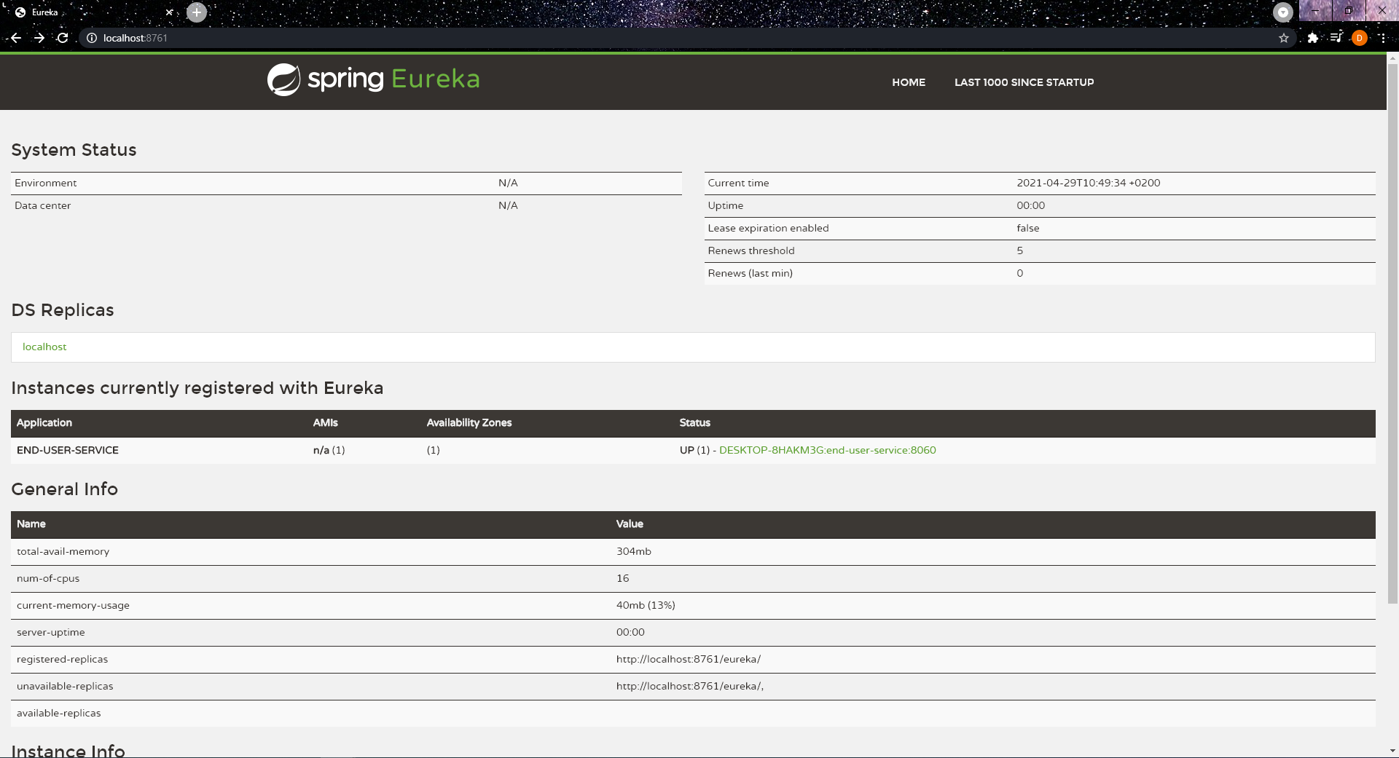Click the 'n/a (1)' AMIs cell

[329, 450]
